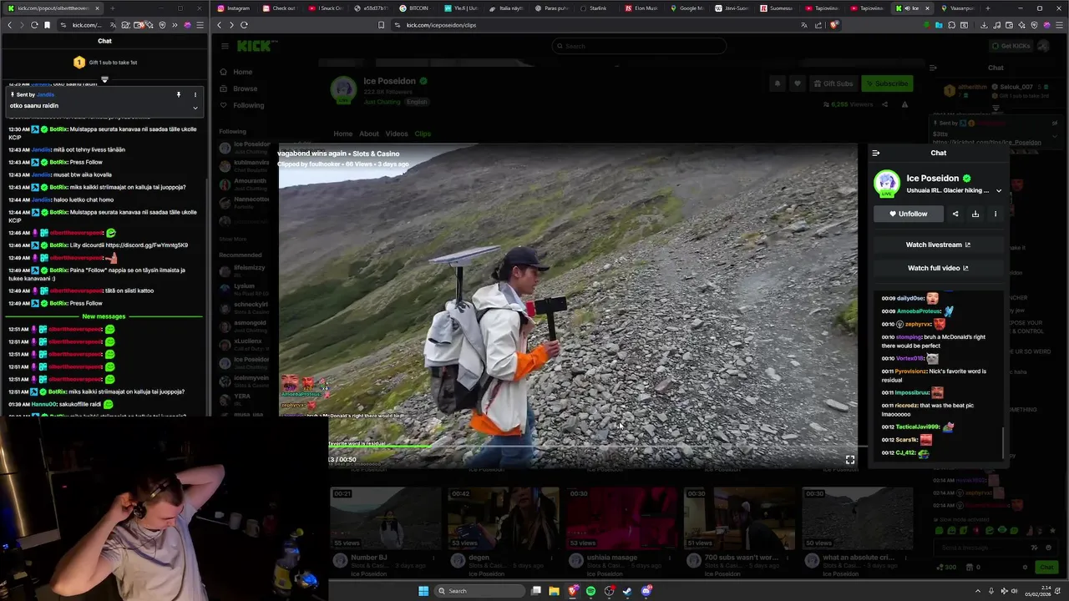Open the Windows Start menu
This screenshot has height=601, width=1069.
point(423,591)
